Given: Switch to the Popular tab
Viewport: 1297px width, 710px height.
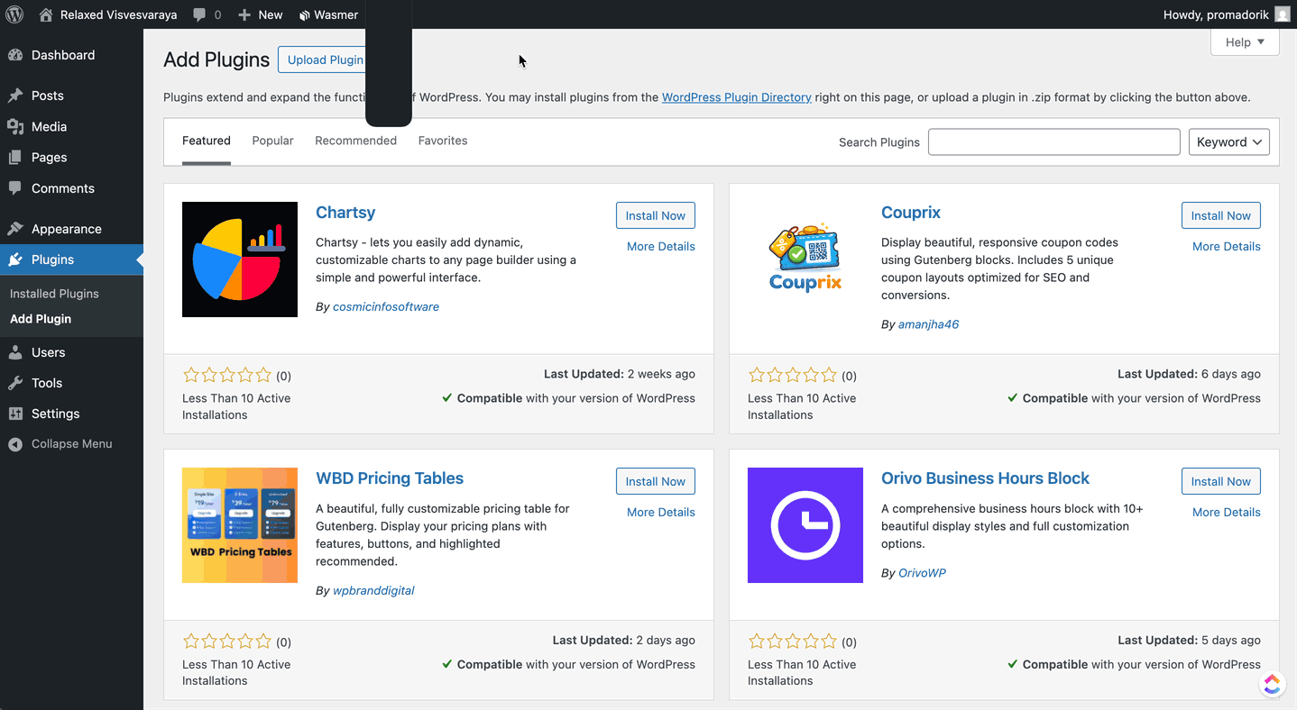Looking at the screenshot, I should click(x=272, y=141).
